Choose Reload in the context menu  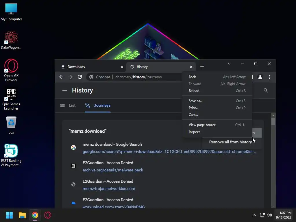217,90
